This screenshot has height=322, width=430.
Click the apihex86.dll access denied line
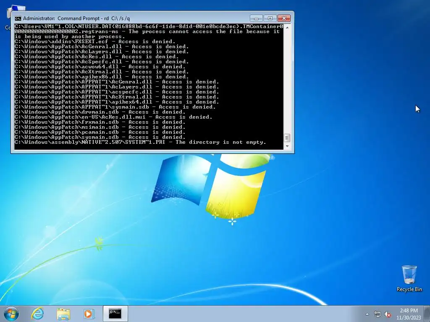[102, 77]
